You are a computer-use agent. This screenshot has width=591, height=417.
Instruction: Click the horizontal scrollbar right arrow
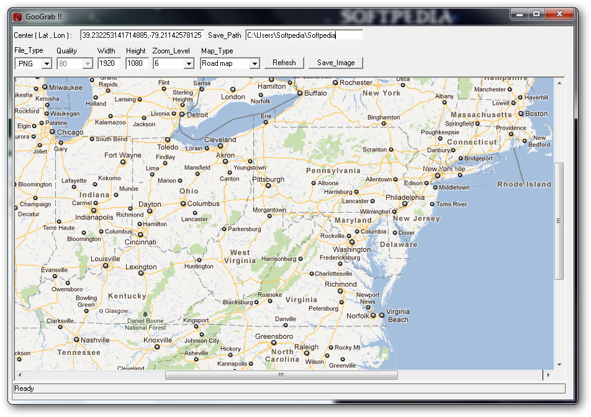point(548,375)
